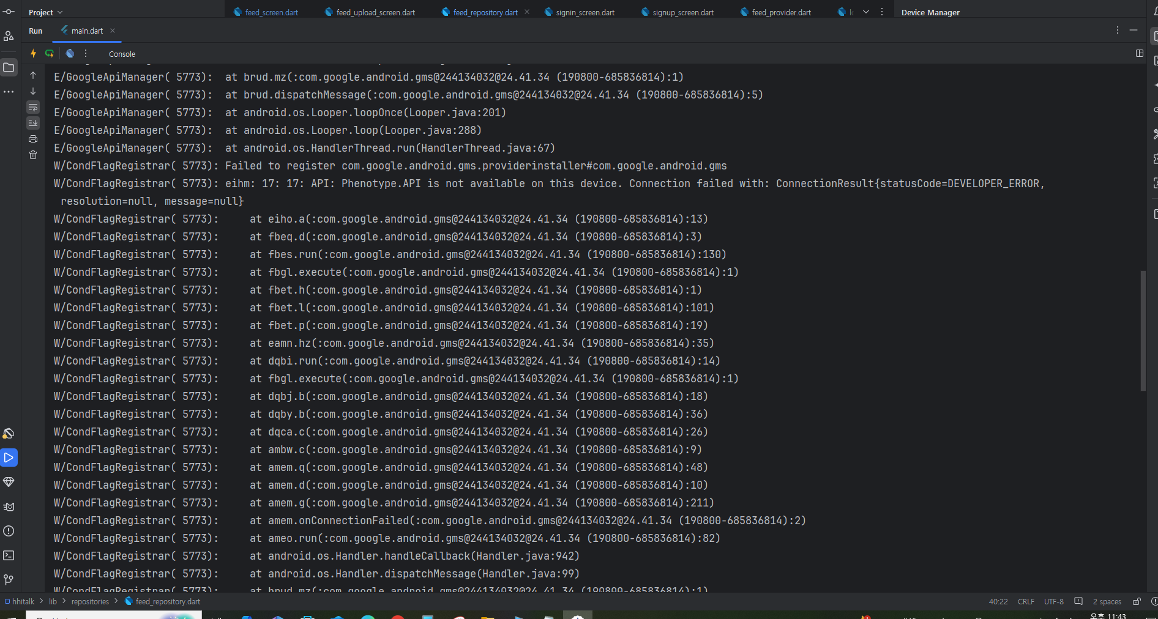The height and width of the screenshot is (619, 1158).
Task: Print the console output
Action: coord(33,139)
